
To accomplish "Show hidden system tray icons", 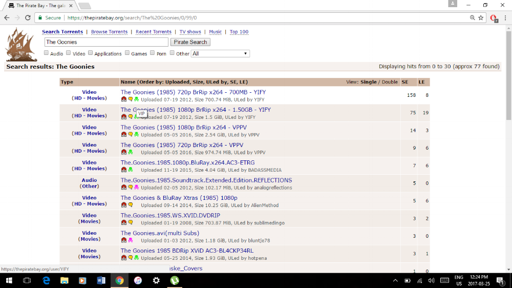I will 395,280.
